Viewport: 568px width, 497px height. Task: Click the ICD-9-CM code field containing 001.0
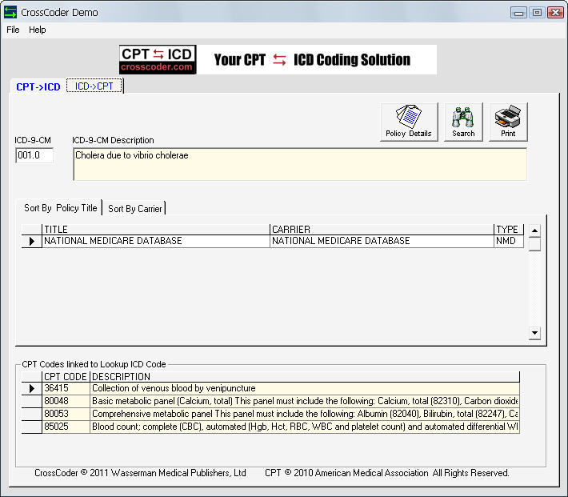click(x=34, y=155)
